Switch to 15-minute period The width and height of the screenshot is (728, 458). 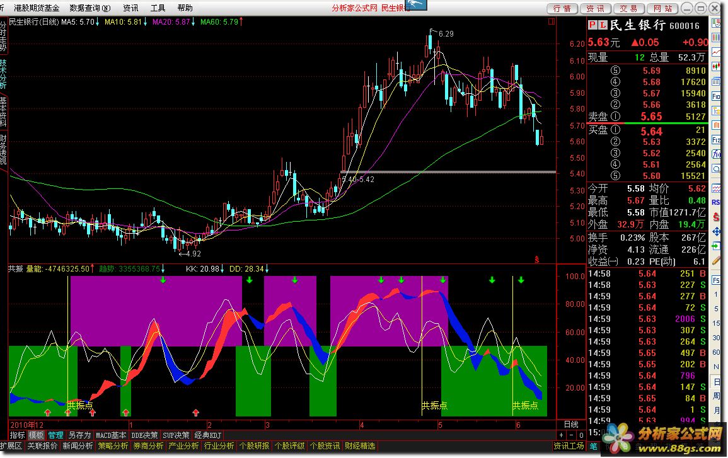pyautogui.click(x=717, y=323)
